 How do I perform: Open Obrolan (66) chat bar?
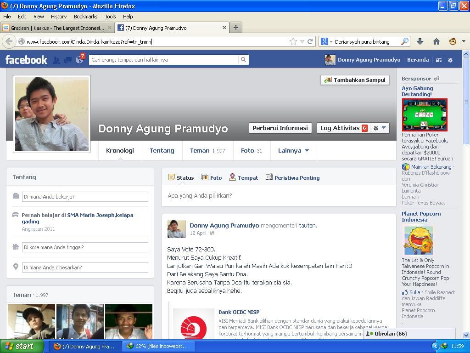point(409,334)
